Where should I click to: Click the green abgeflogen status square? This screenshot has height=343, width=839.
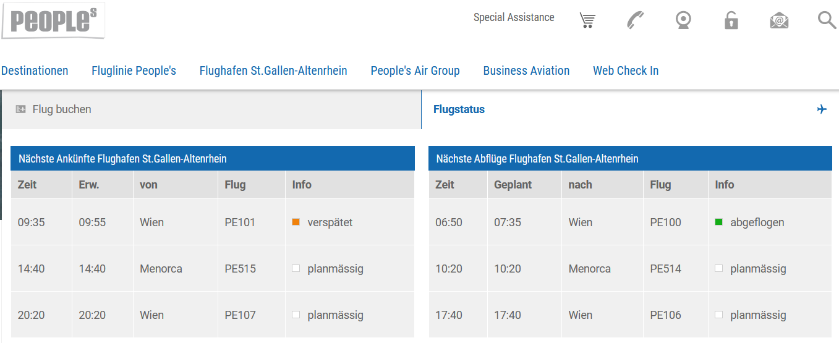(718, 222)
